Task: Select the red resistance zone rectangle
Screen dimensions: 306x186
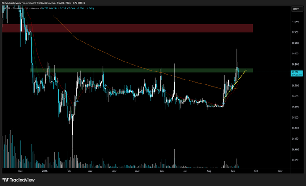Action: click(x=127, y=28)
